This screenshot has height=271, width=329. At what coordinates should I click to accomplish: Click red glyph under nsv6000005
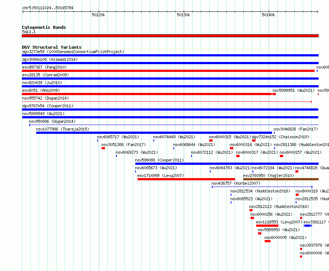point(268,241)
